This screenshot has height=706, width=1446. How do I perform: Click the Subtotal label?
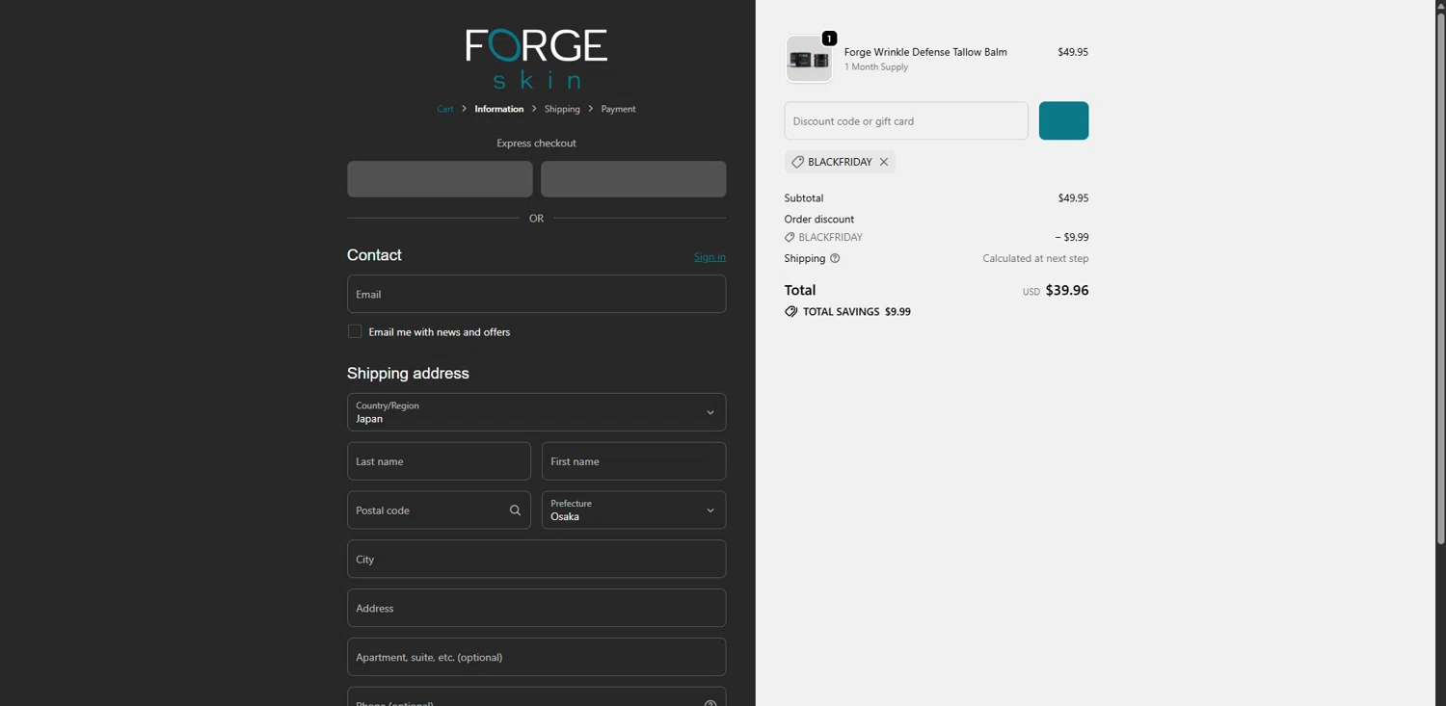point(804,197)
